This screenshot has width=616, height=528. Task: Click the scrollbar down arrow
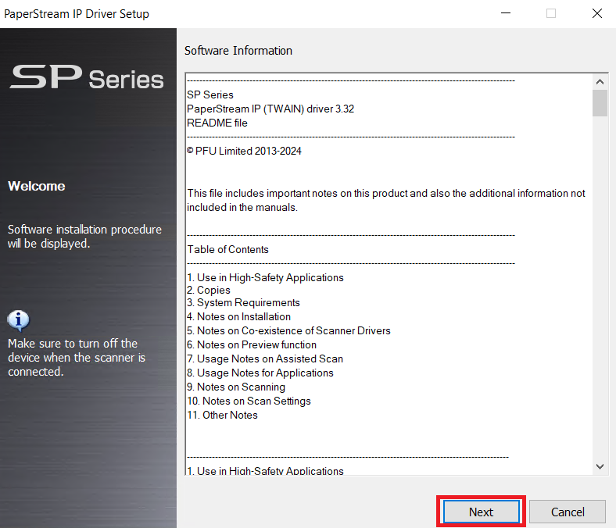tap(600, 466)
